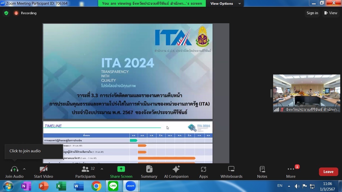
Task: Click the TIMELINE heading on the shared slide
Action: (x=53, y=126)
